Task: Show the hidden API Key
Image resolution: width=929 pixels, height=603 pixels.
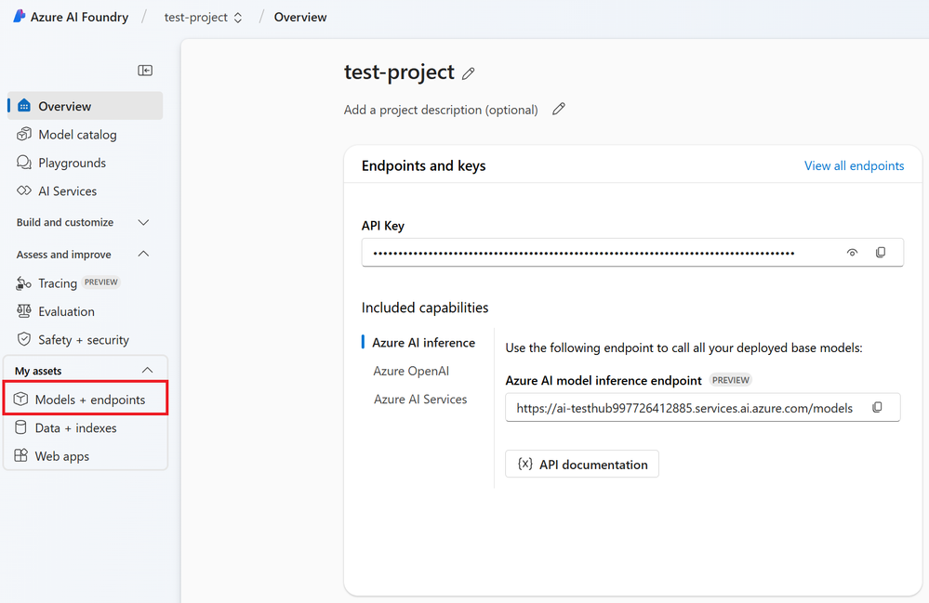Action: (852, 253)
